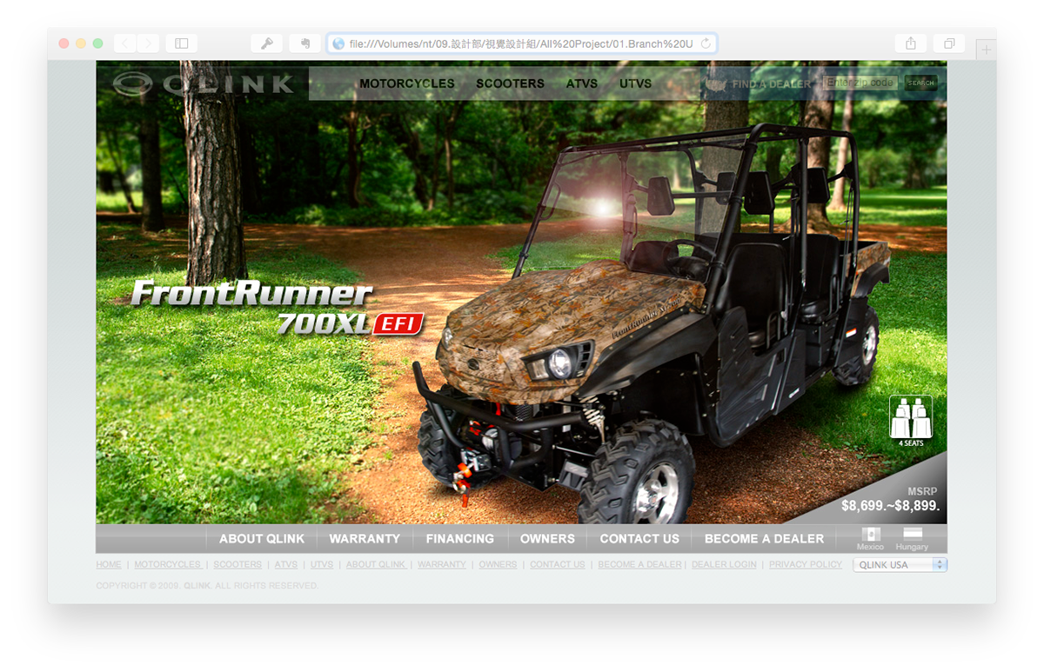Click the Enter zip code field
Image resolution: width=1044 pixels, height=672 pixels.
[860, 83]
